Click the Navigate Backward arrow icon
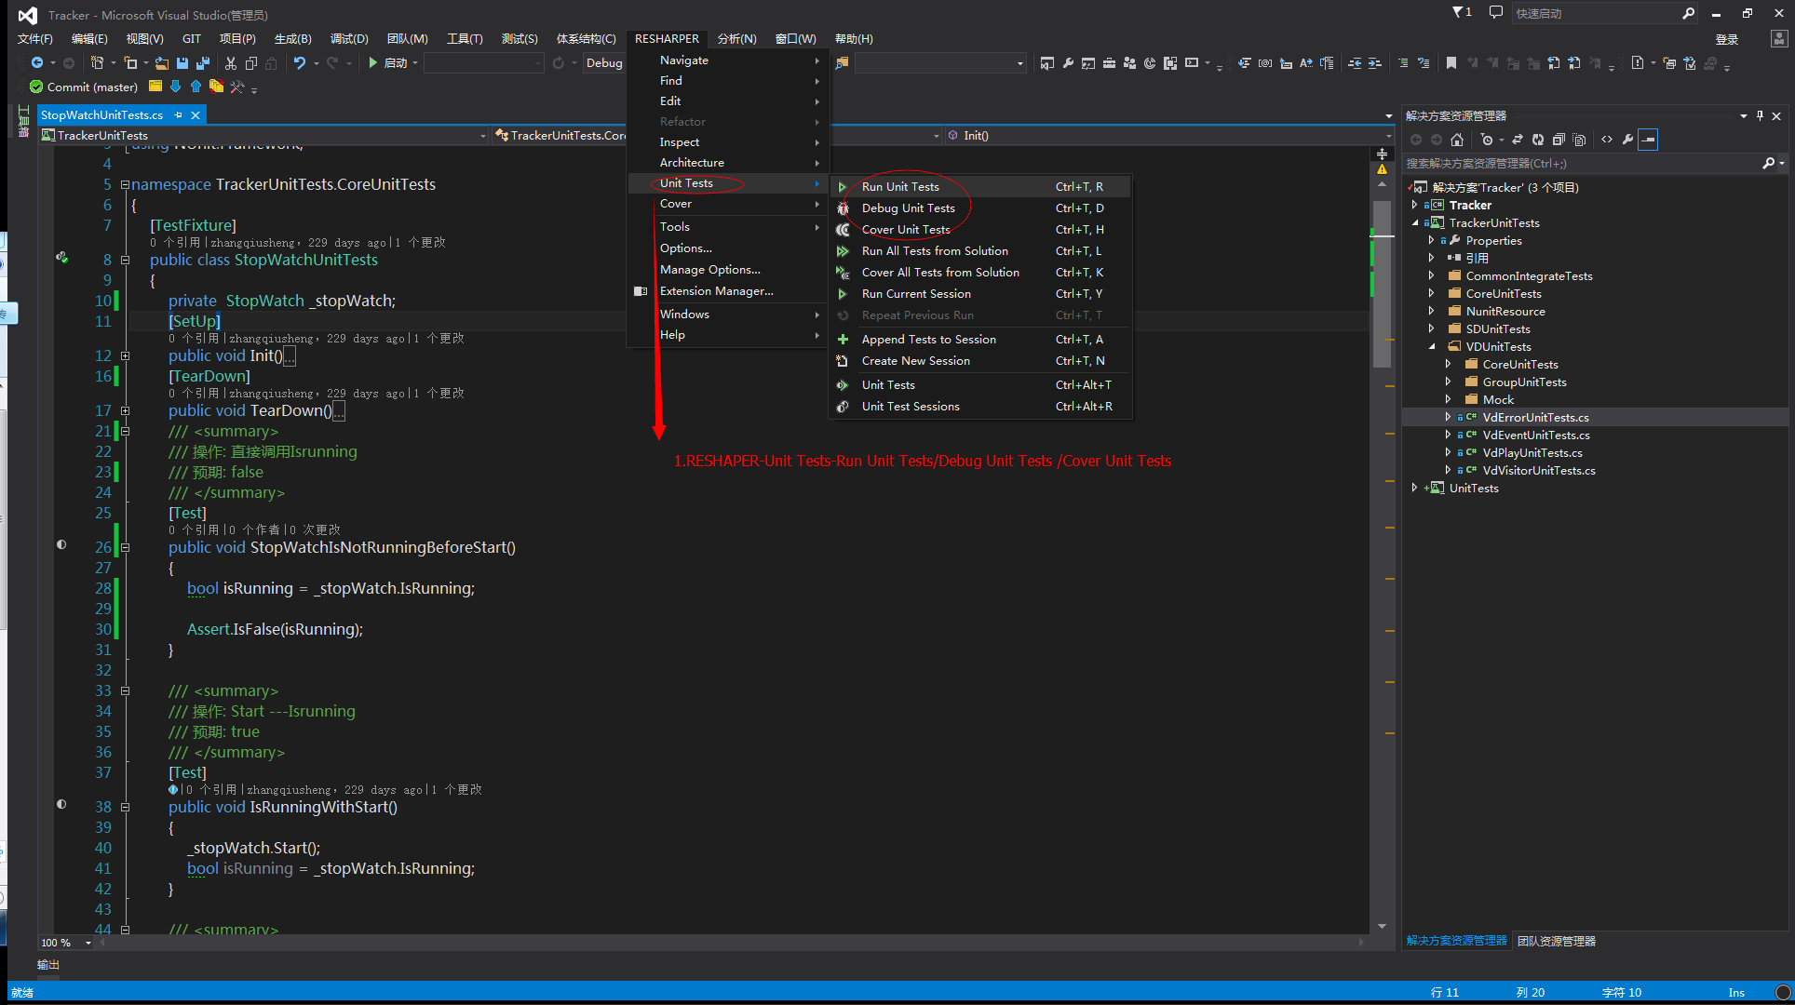 36,63
